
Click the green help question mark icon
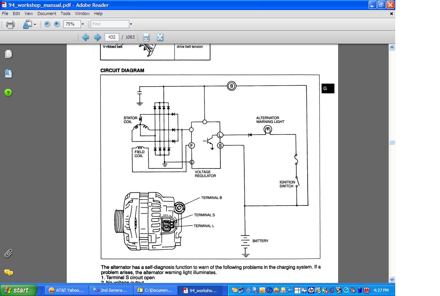pyautogui.click(x=8, y=92)
